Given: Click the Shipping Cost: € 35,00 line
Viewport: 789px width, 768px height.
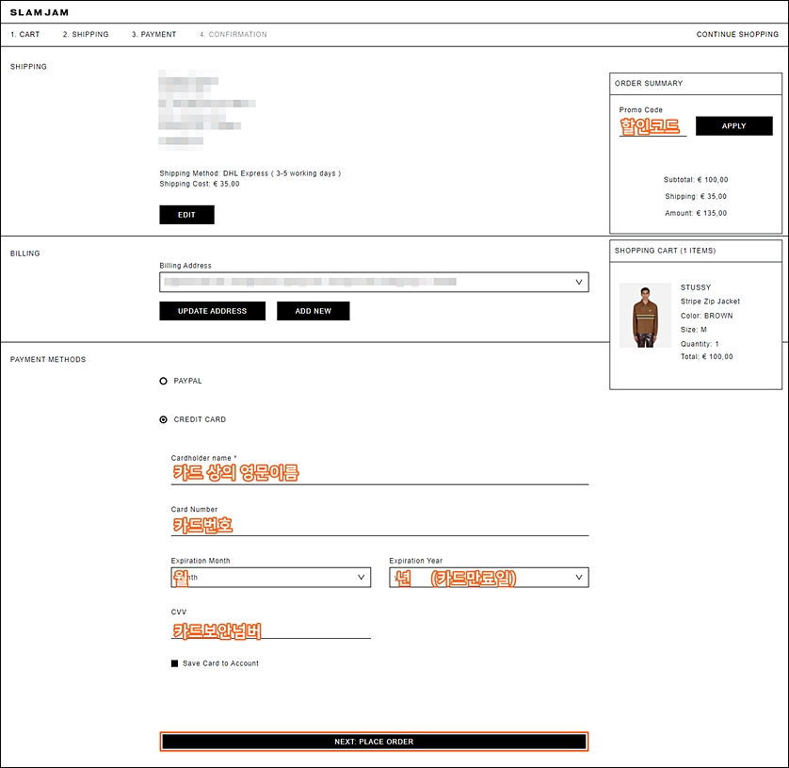Looking at the screenshot, I should [200, 184].
